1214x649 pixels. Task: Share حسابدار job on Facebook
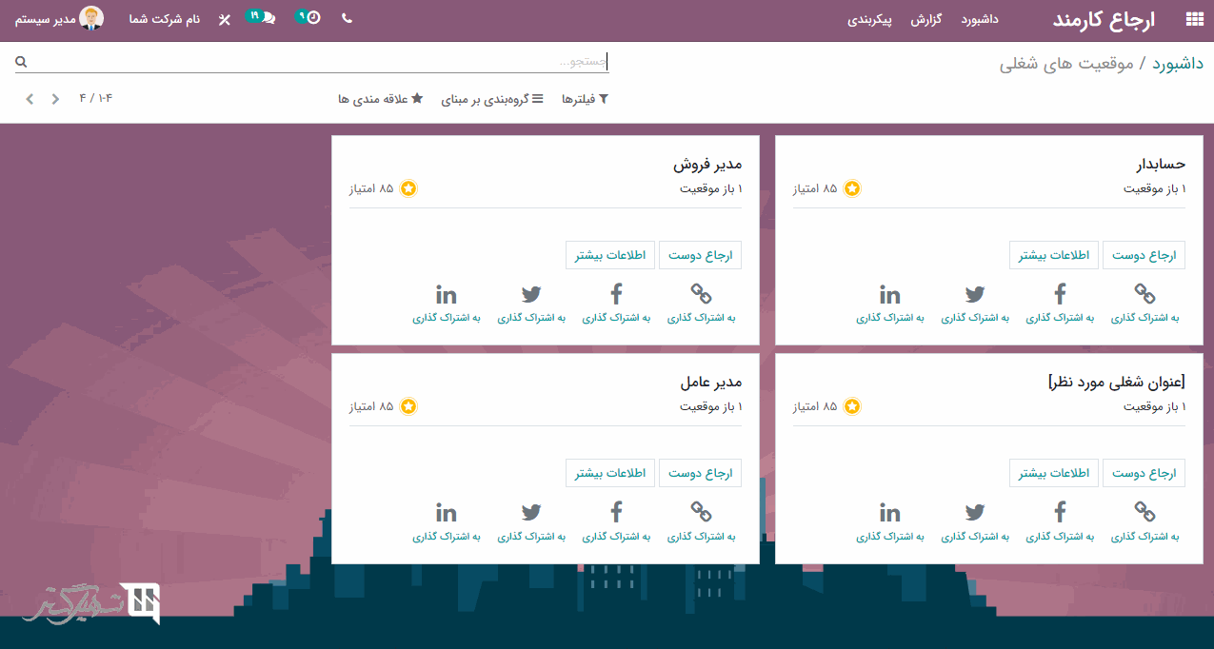[1060, 302]
